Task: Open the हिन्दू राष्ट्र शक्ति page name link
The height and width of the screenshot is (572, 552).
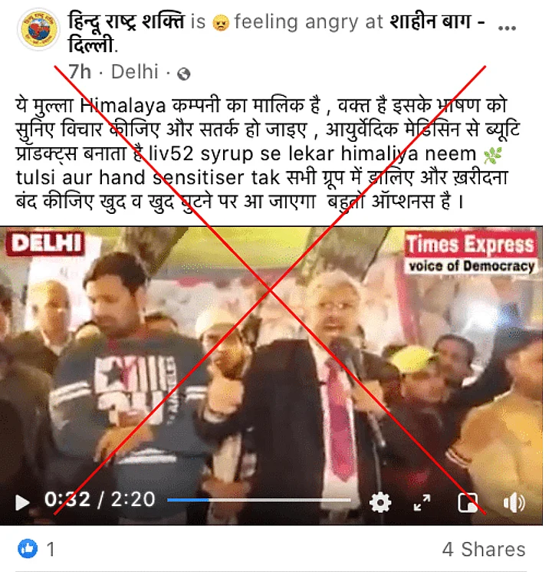Action: click(127, 21)
